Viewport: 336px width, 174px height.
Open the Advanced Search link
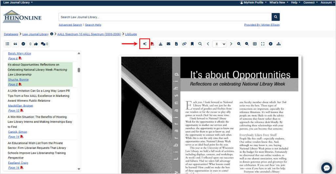70,25
